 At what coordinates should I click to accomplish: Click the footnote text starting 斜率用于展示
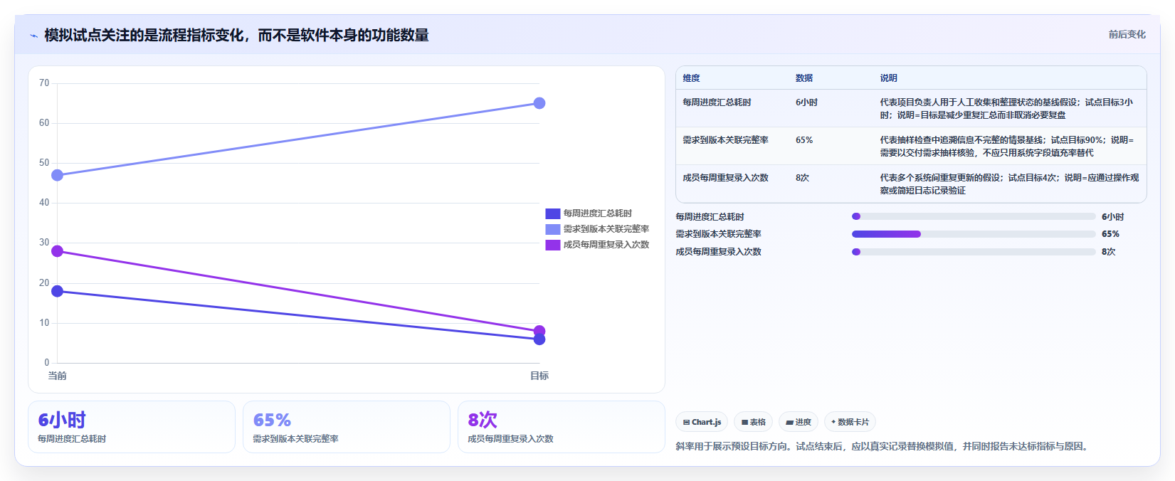point(883,447)
